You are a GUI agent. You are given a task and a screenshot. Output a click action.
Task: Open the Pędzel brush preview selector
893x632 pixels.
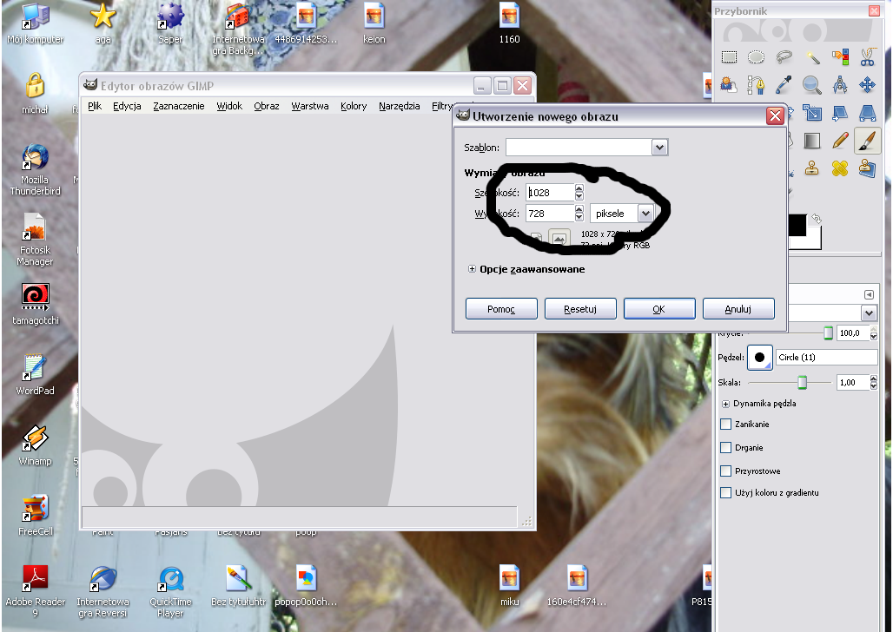click(x=760, y=358)
